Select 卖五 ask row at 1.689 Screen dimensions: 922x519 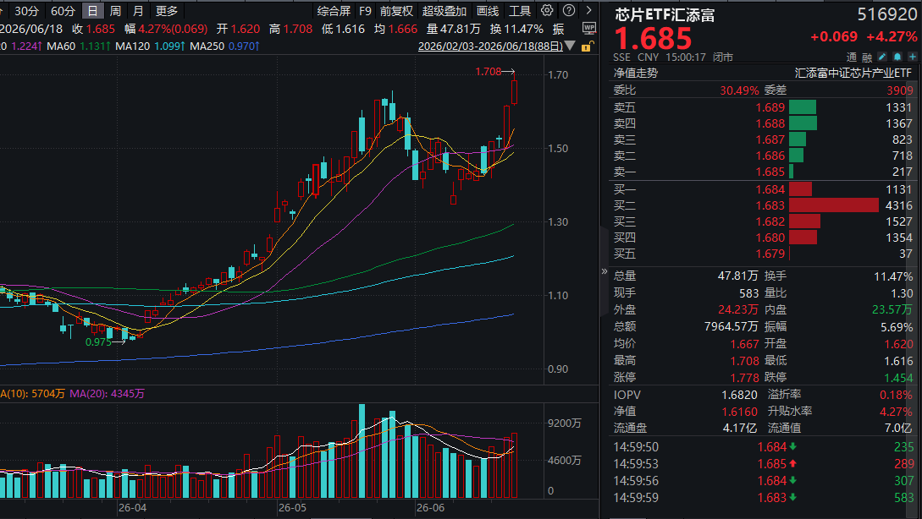point(763,107)
